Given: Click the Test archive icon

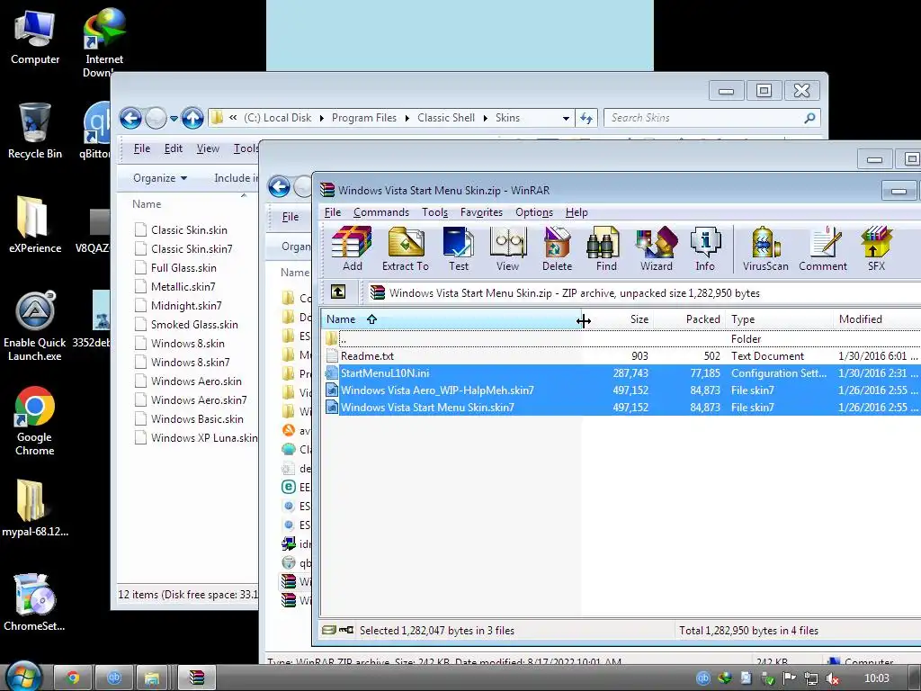Looking at the screenshot, I should click(x=459, y=248).
